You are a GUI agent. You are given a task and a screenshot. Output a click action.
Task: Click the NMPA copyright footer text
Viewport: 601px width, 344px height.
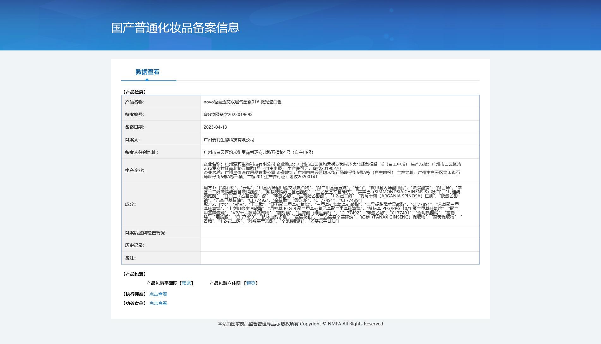[x=300, y=324]
